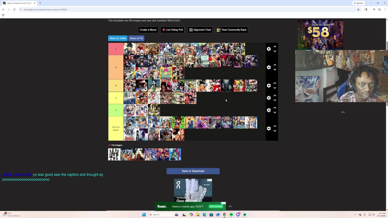
Task: Share tier list on Twitter
Action: [x=118, y=38]
